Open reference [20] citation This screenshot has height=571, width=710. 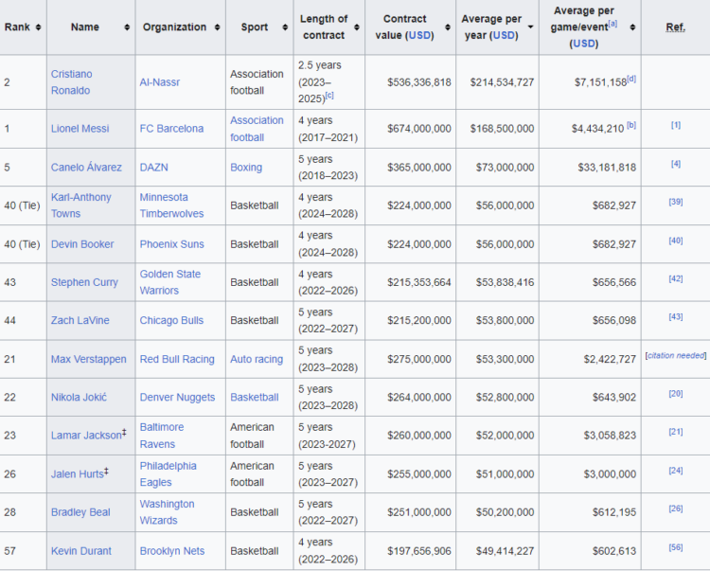tap(676, 394)
